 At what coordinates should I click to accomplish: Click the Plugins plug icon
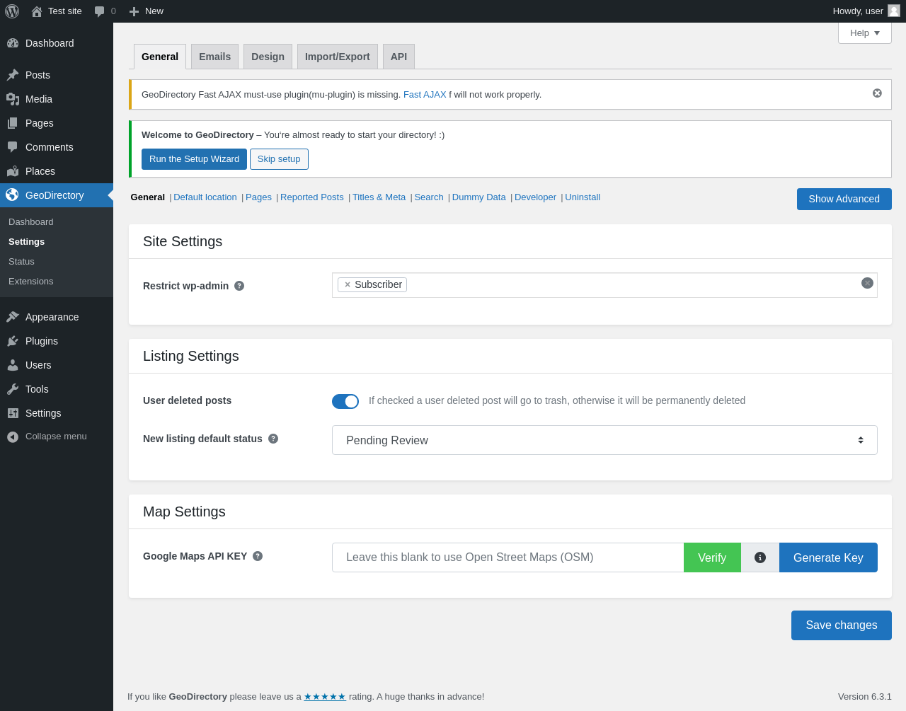coord(13,341)
